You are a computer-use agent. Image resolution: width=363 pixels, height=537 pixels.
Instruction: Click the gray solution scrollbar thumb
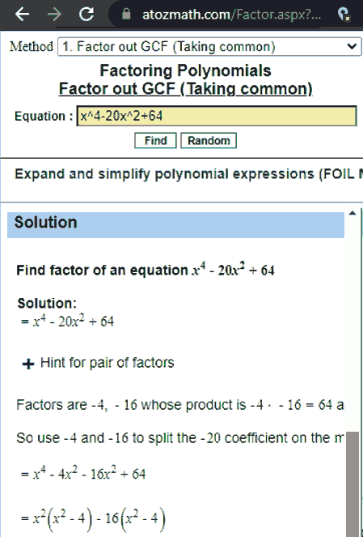352,484
